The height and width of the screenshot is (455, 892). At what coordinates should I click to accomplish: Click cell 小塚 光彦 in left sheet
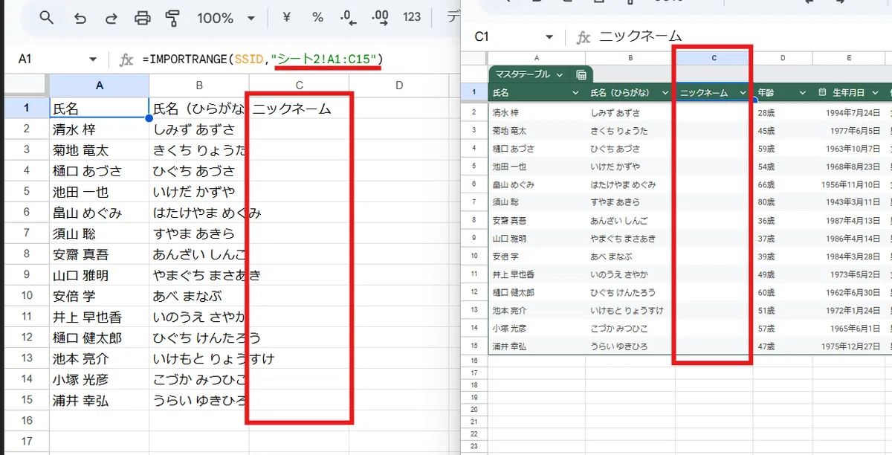point(100,379)
